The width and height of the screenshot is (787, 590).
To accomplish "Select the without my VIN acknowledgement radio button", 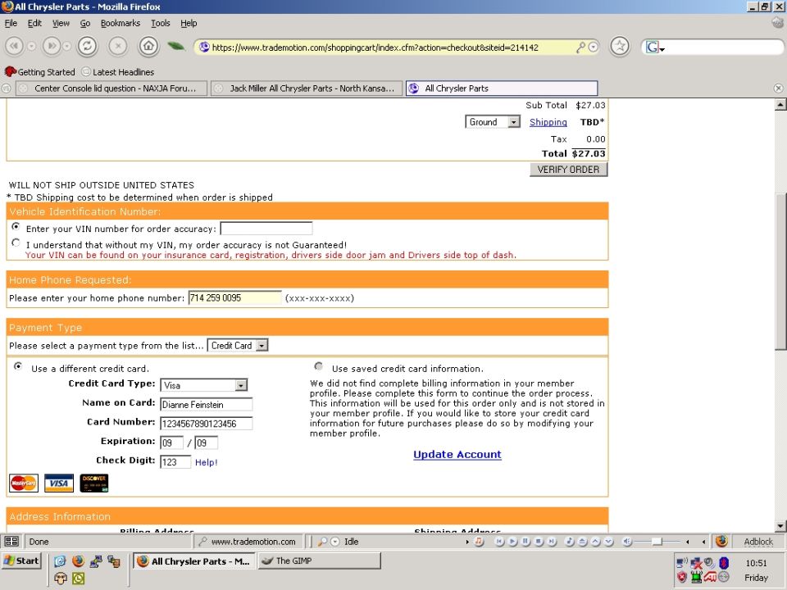I will click(16, 243).
